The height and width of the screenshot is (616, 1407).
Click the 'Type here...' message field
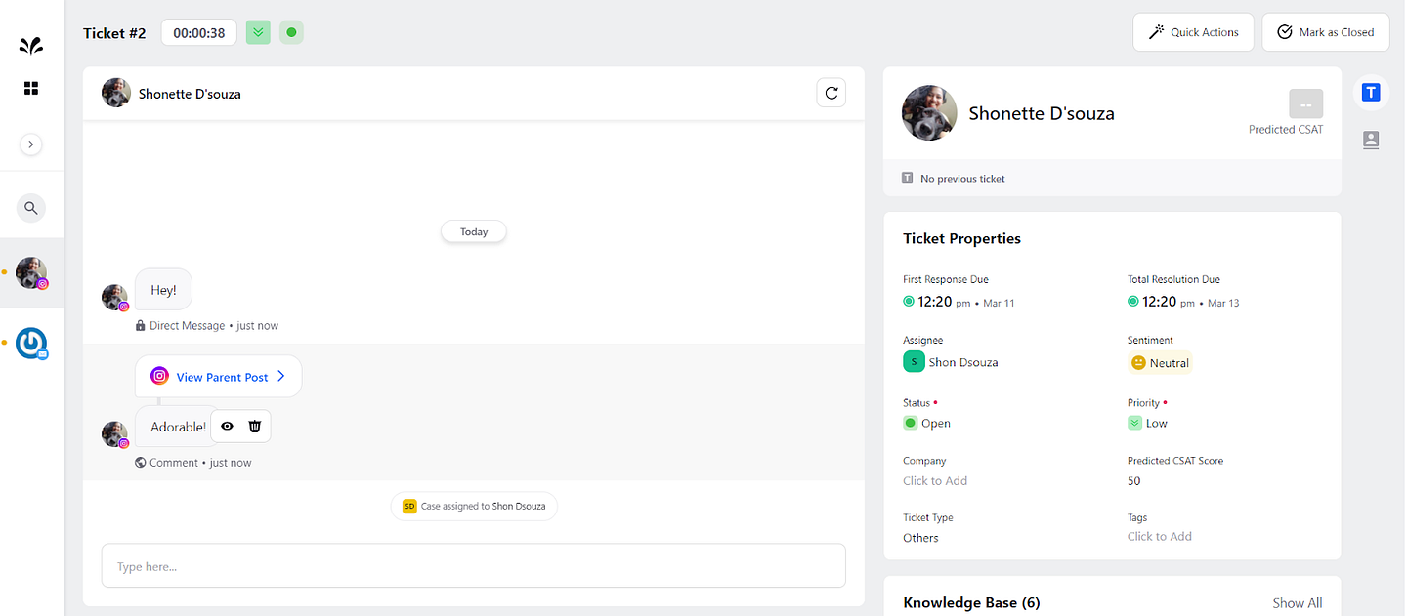click(473, 566)
